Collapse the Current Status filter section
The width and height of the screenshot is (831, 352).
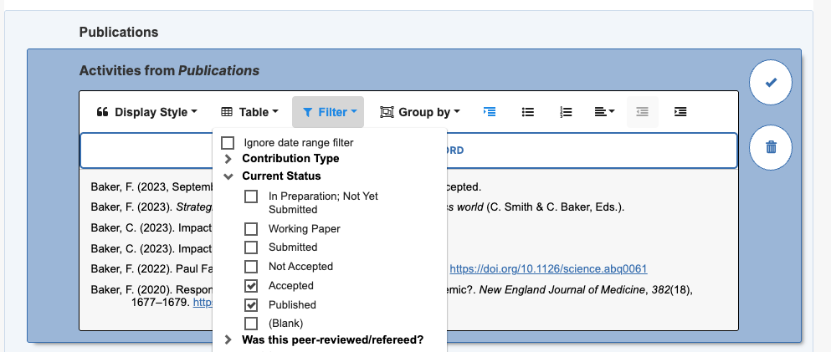228,176
